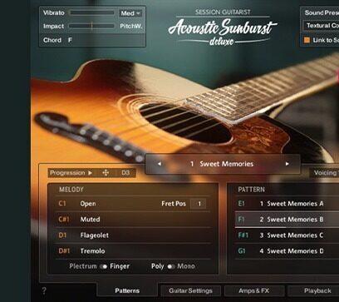Screen dimensions: 339x302
Task: Go to next song with right arrow
Action: pyautogui.click(x=287, y=164)
